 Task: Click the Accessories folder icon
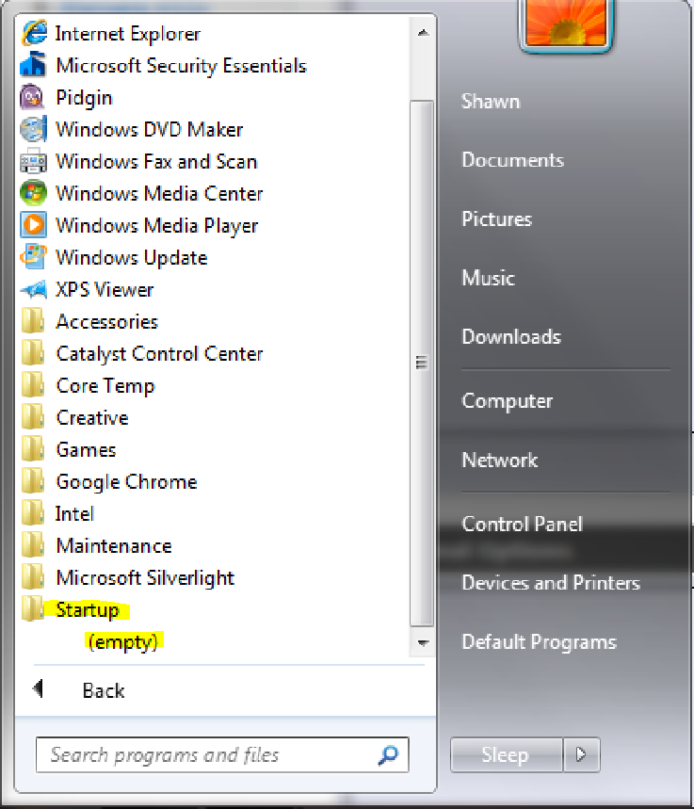[33, 321]
